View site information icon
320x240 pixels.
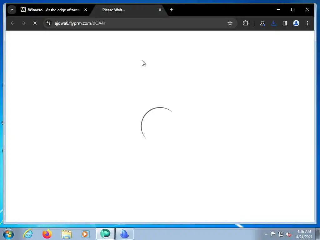48,23
